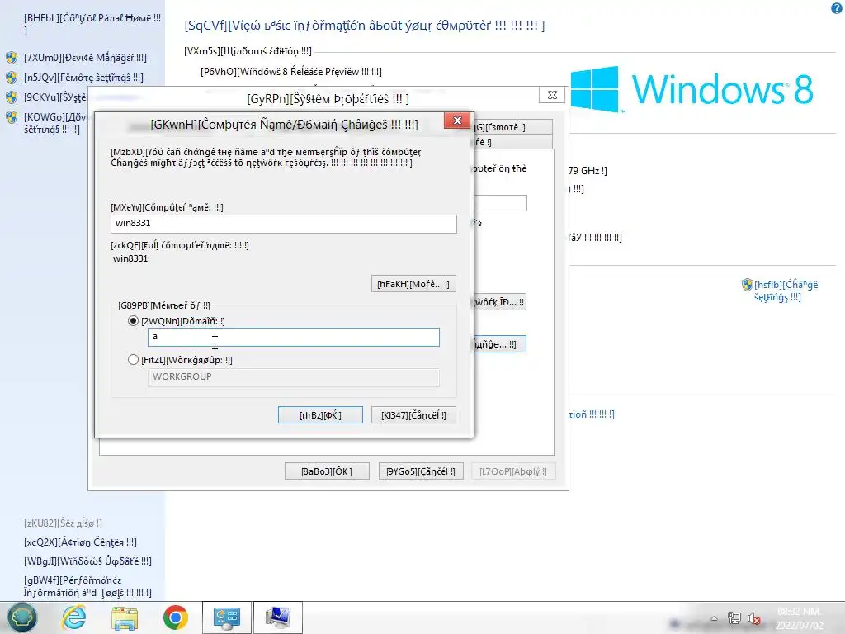This screenshot has height=634, width=845.
Task: Click the Change settings link
Action: pyautogui.click(x=786, y=291)
